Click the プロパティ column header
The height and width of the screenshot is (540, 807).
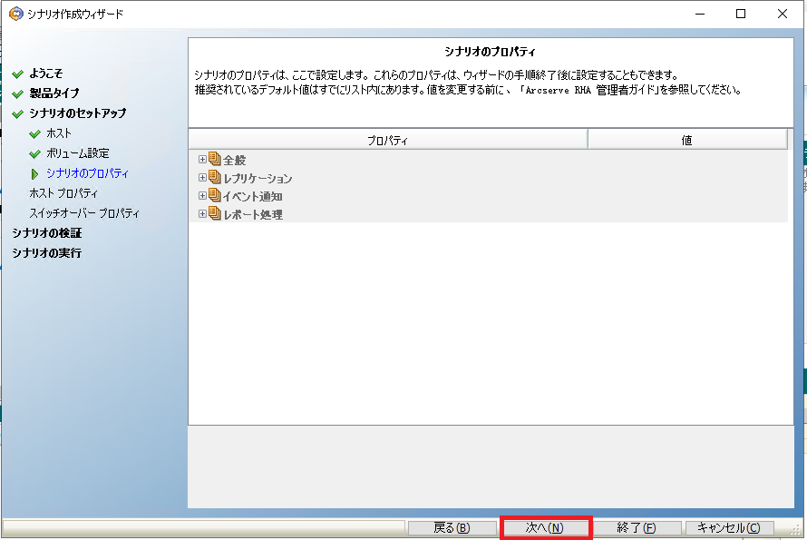click(388, 140)
